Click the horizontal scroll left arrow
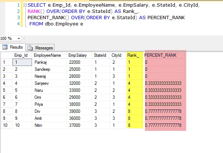223x153 pixels. (24, 38)
